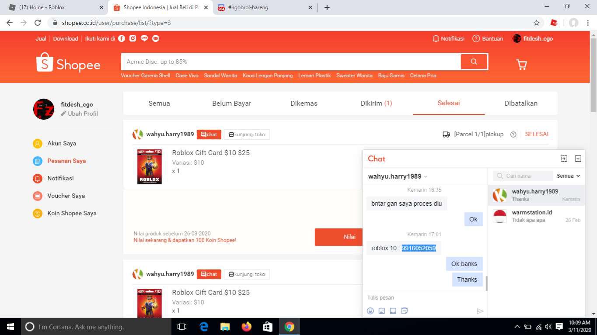The image size is (597, 335).
Task: Switch to the Semua orders tab
Action: tap(159, 104)
